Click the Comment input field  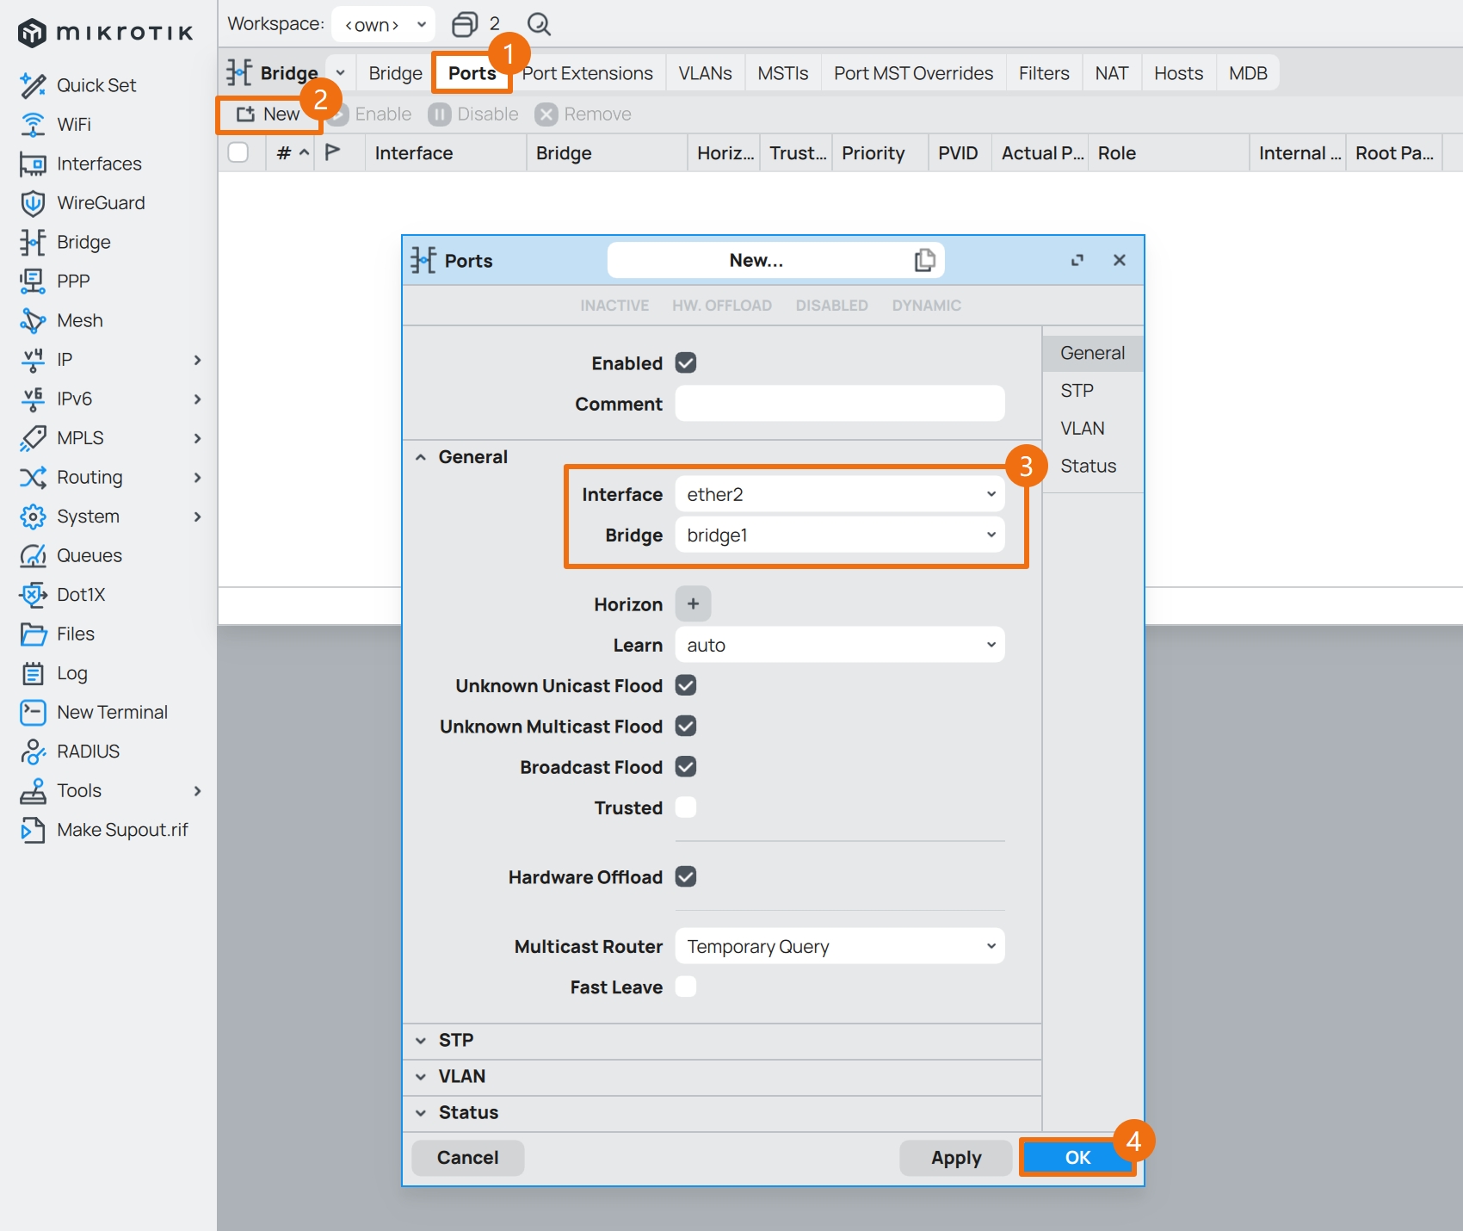(840, 404)
